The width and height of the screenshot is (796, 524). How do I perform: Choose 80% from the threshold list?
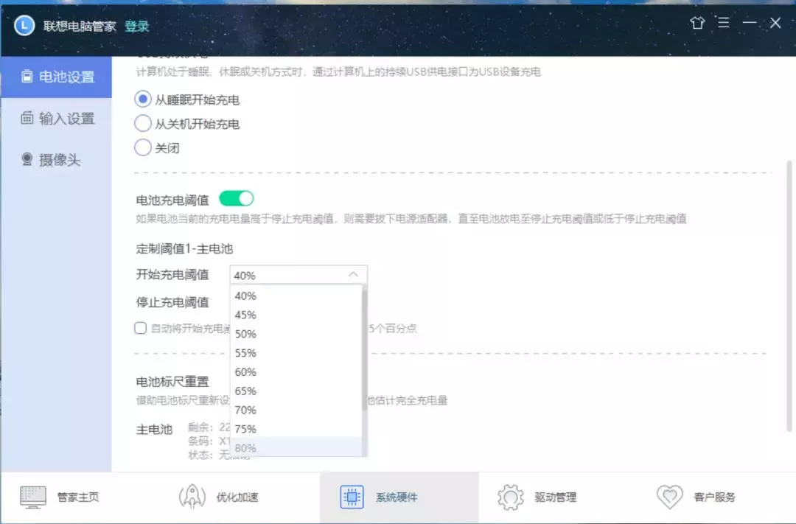coord(296,448)
